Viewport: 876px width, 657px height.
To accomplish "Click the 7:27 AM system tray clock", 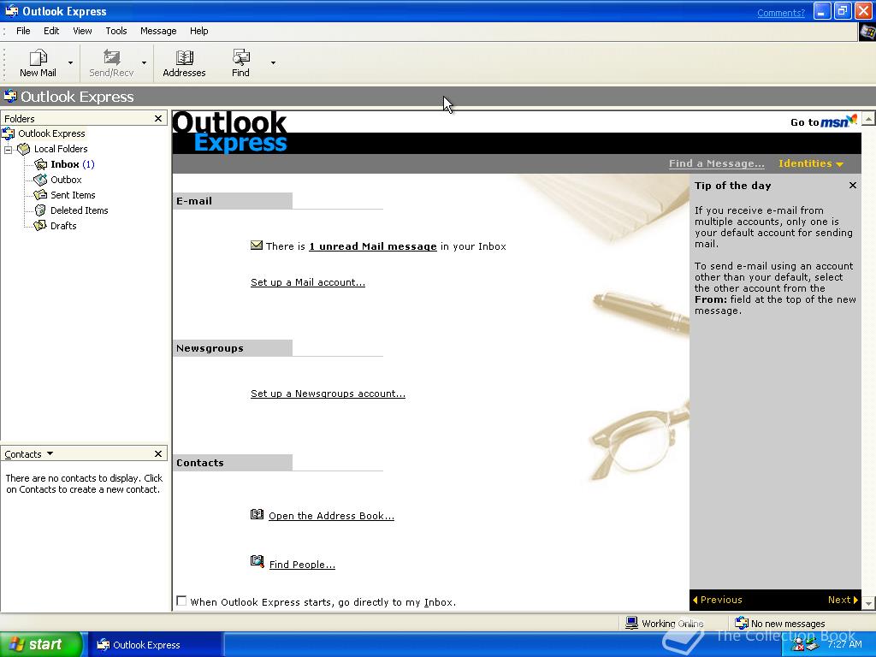I will tap(844, 644).
